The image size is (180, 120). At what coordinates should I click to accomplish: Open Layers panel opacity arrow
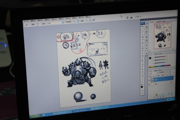pos(170,72)
